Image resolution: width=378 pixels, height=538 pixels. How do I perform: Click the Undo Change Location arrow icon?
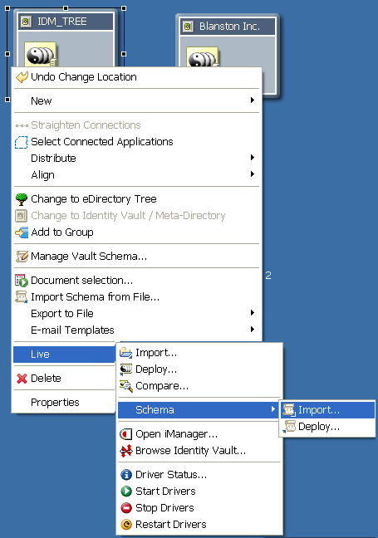[22, 77]
